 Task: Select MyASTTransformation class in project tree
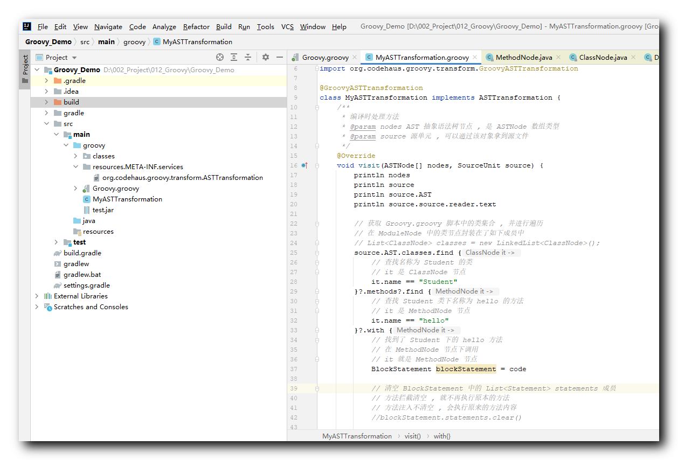click(127, 199)
